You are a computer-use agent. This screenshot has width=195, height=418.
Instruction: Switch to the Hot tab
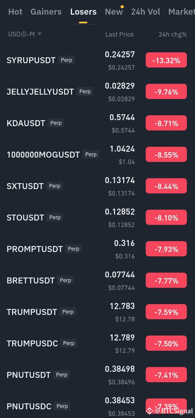tap(15, 12)
